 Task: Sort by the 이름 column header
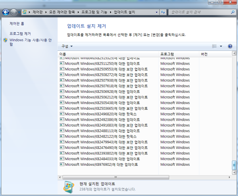click(108, 54)
